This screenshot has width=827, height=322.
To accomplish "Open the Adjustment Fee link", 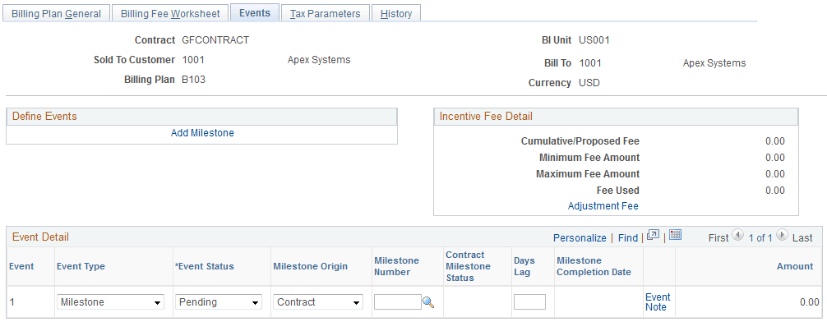I will click(x=603, y=206).
